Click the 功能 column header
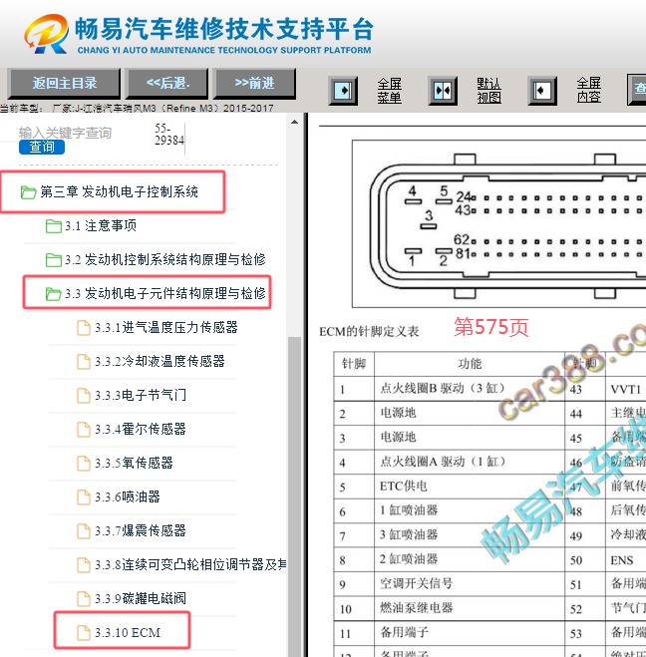Viewport: 646px width, 657px height. [470, 364]
